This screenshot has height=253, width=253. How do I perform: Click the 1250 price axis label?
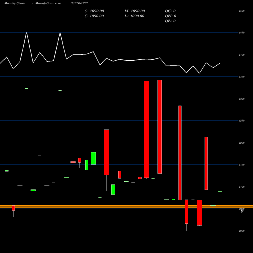coord(242,121)
